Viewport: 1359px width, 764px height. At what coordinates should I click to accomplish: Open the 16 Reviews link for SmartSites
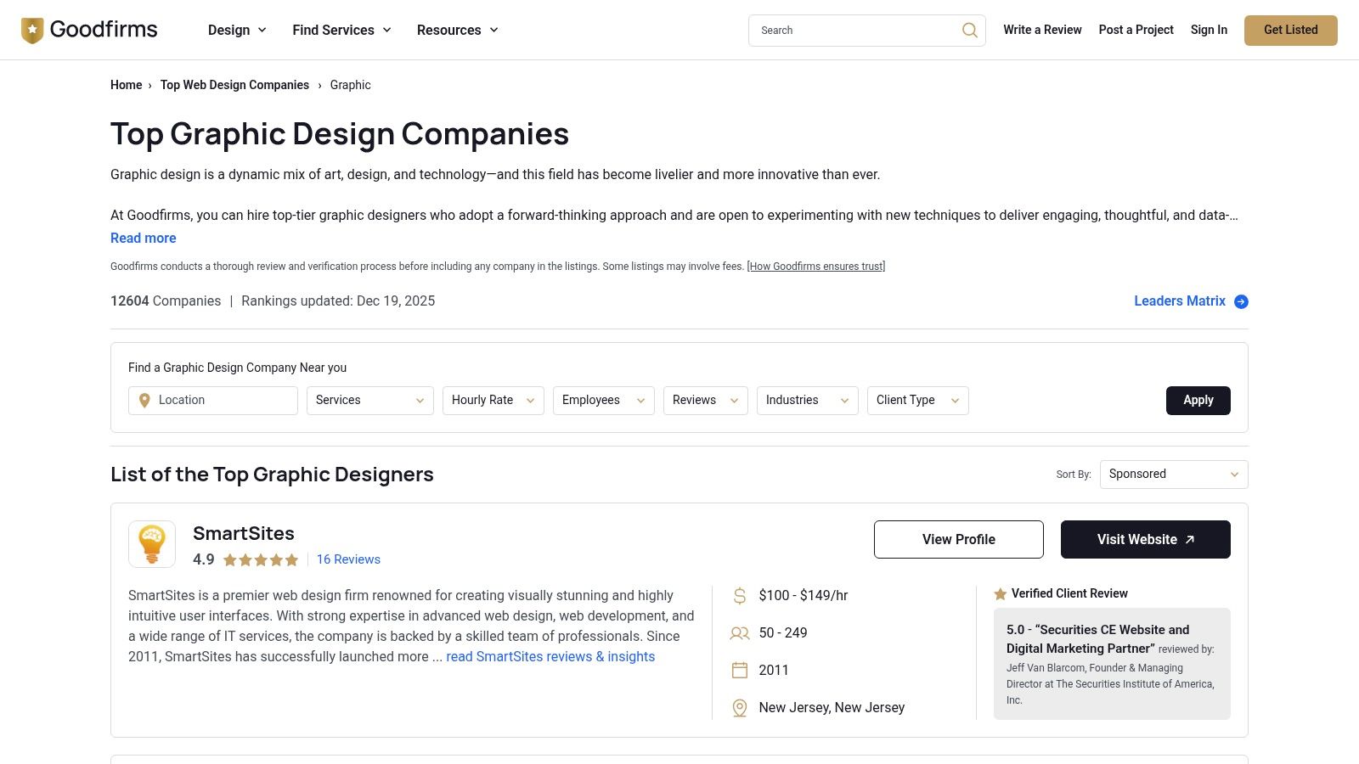[348, 559]
